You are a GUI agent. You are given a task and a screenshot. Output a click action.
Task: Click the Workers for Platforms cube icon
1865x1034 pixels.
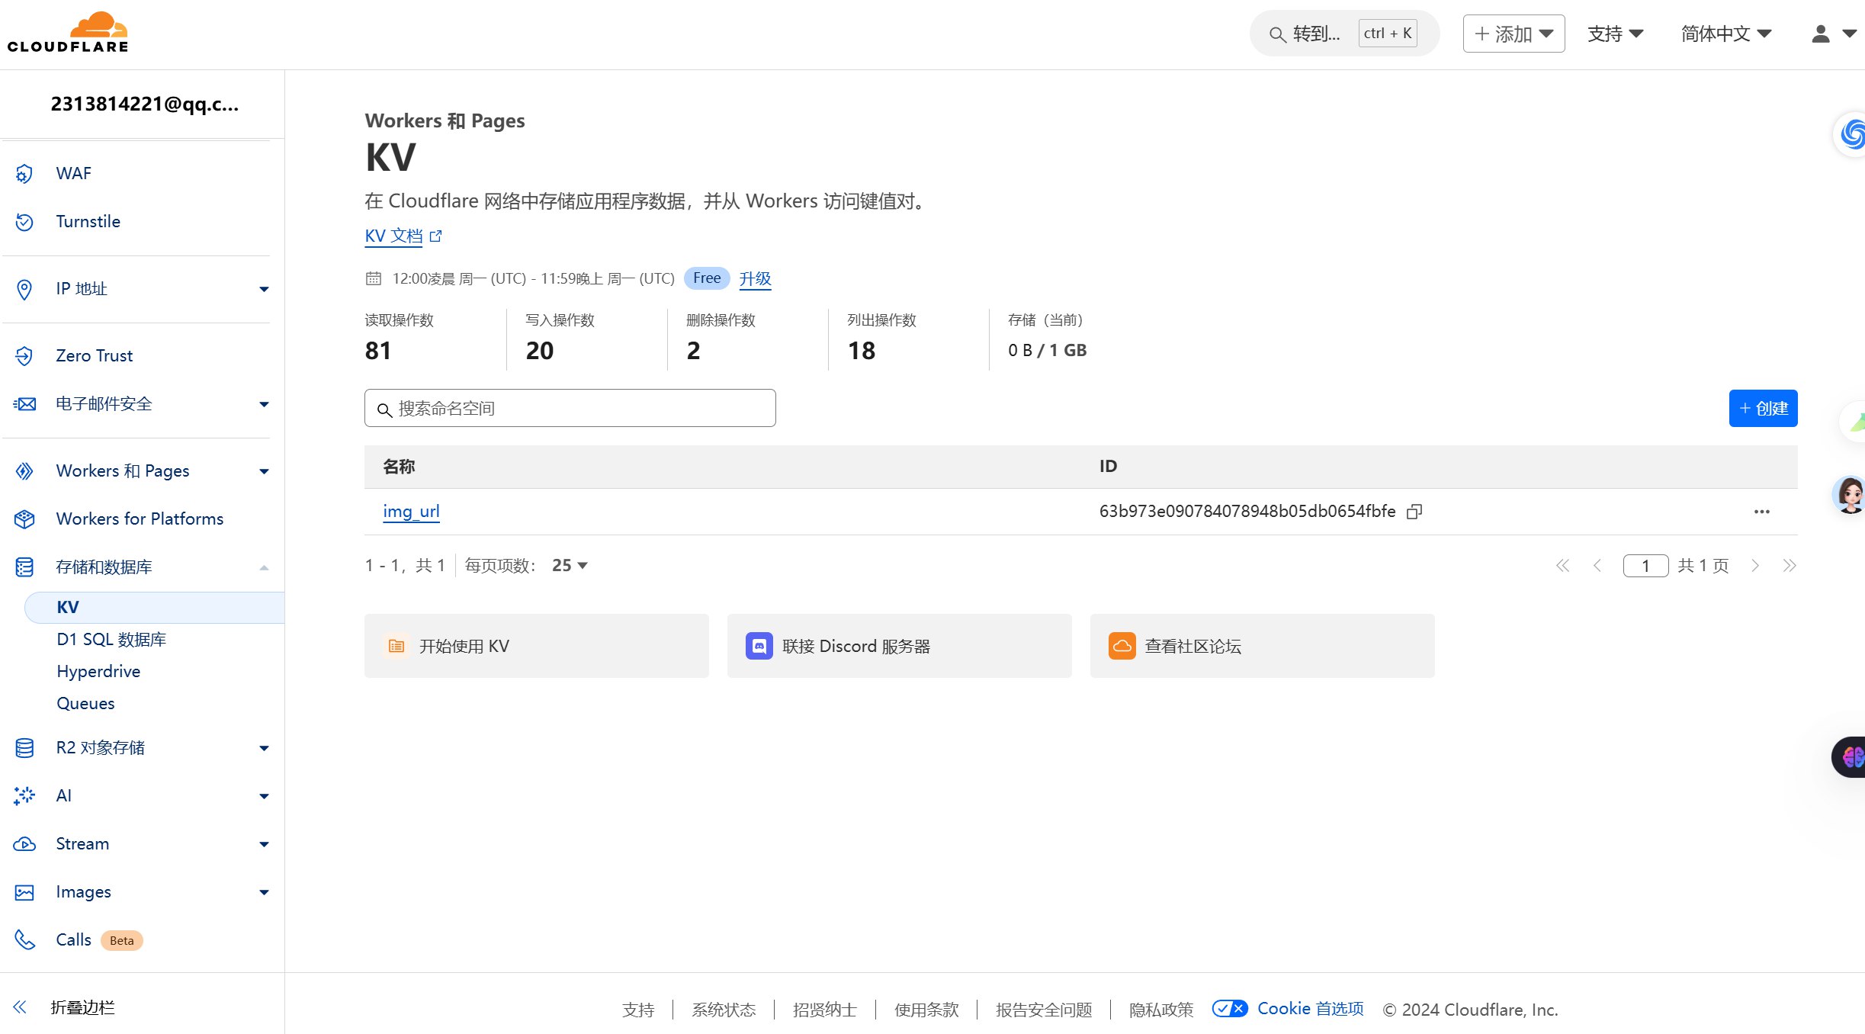coord(24,519)
